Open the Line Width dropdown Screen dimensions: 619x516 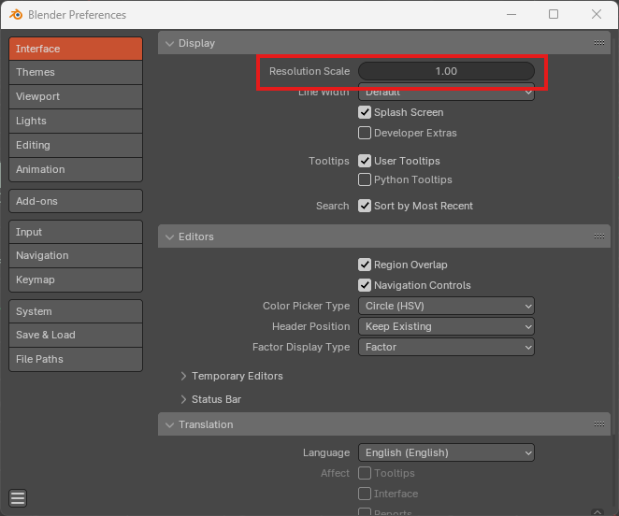click(x=446, y=92)
